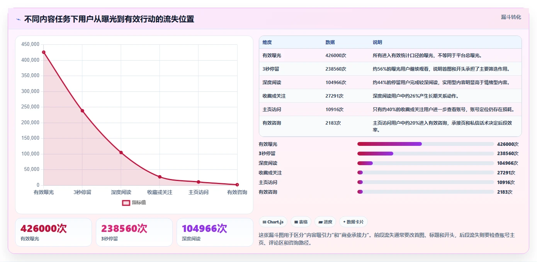Image resolution: width=537 pixels, height=262 pixels.
Task: Open the 104966次 深度阅读 stat card
Action: (x=215, y=232)
